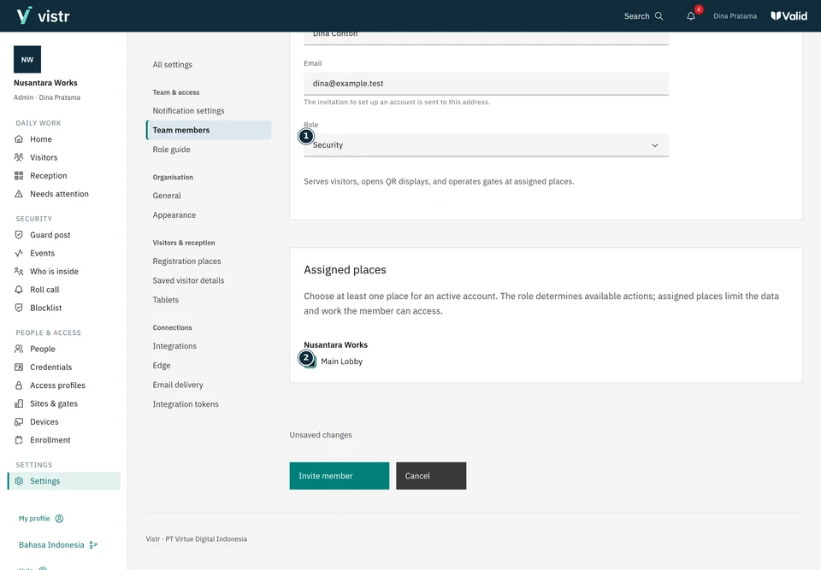Open the Role dropdown showing Security
821x570 pixels.
coord(486,145)
